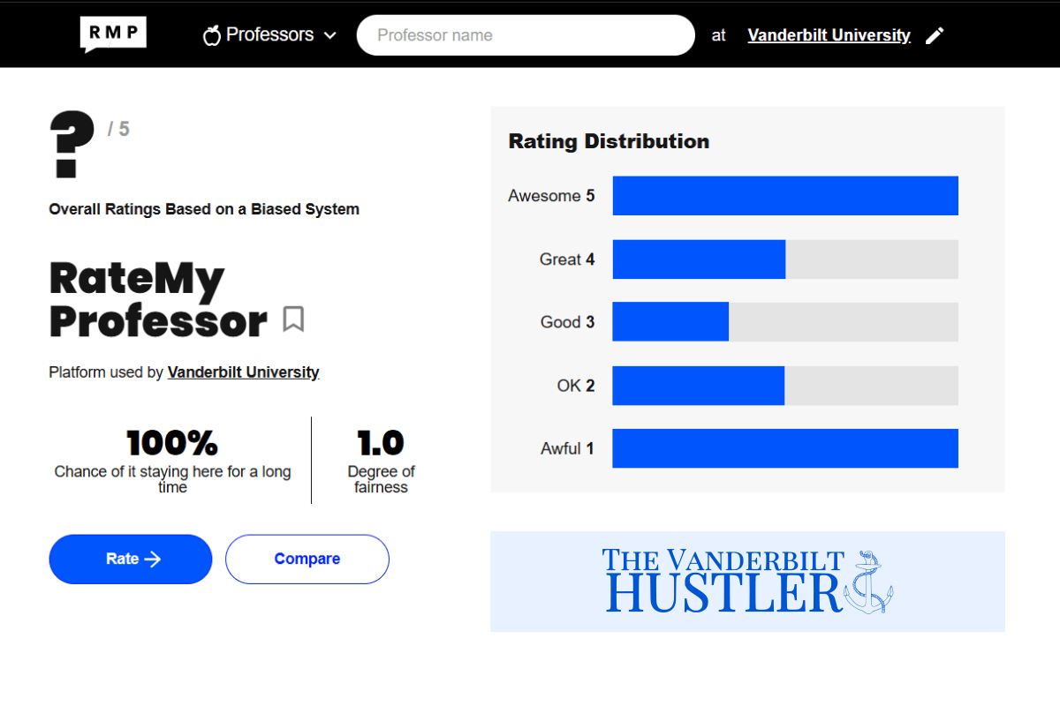Click the 'Chance of it staying here' caption
1060x706 pixels.
[172, 479]
